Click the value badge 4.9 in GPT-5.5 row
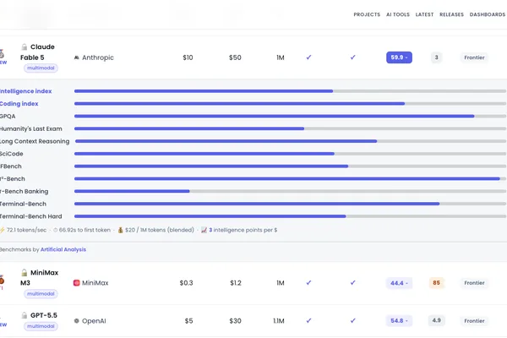Screen dimensions: 507x338 click(x=436, y=320)
